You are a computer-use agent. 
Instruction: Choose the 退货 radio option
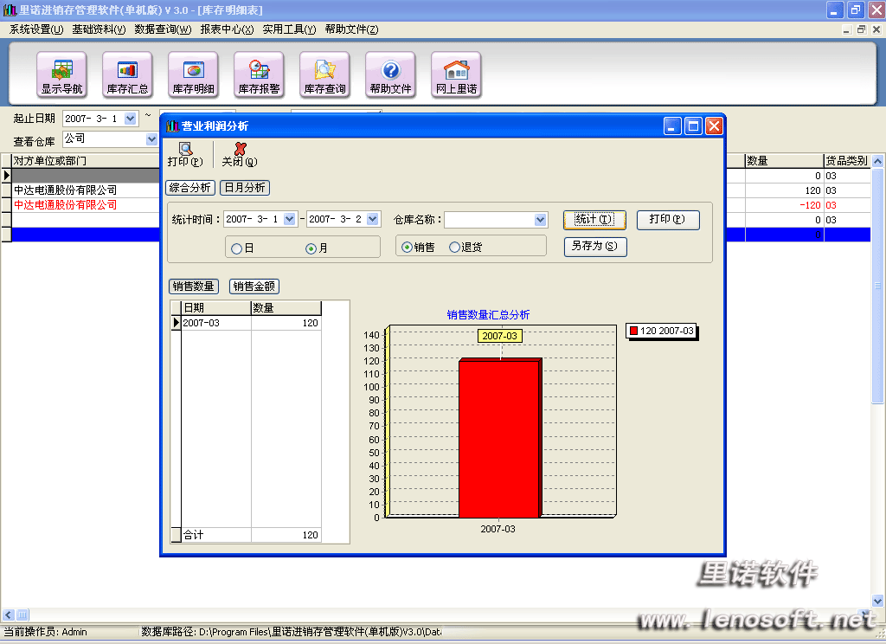tap(454, 248)
